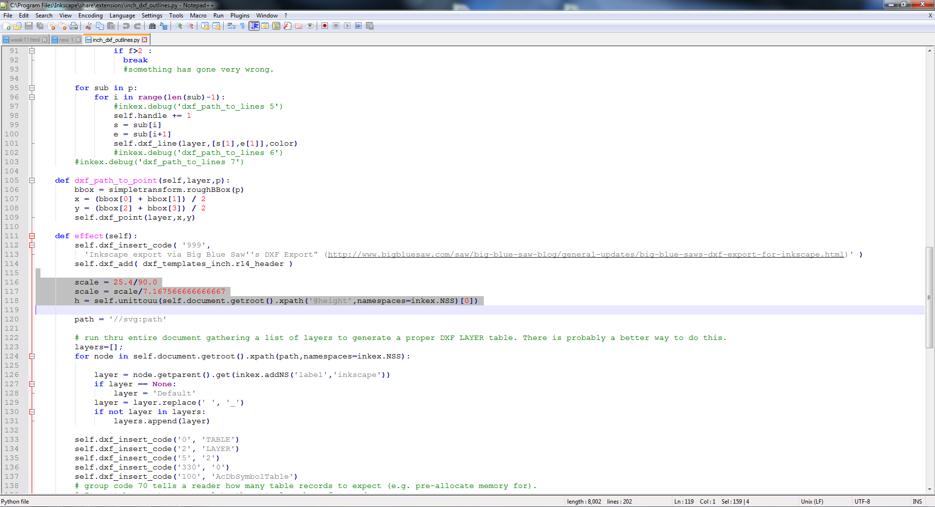Collapse the fold marker at line 96
Screen dimensions: 935x507
(32, 97)
